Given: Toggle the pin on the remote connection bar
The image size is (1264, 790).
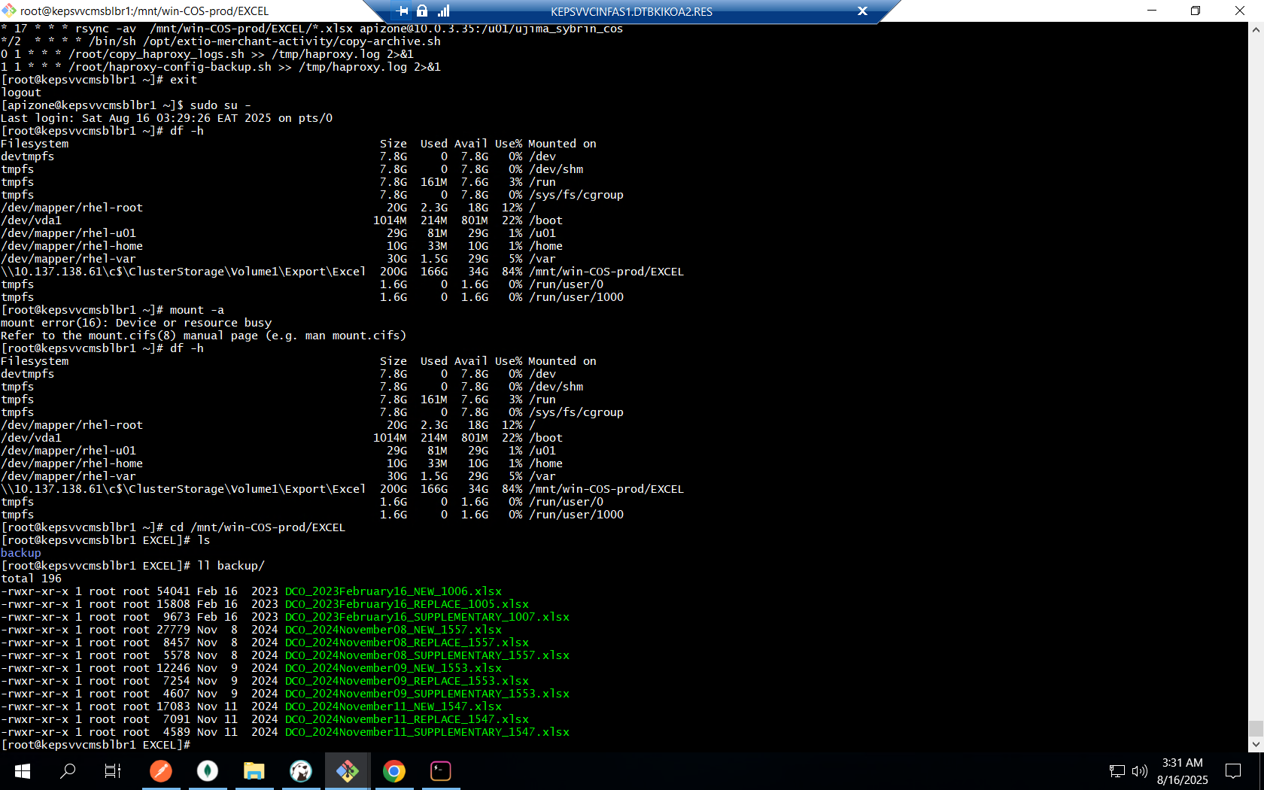Looking at the screenshot, I should 403,11.
